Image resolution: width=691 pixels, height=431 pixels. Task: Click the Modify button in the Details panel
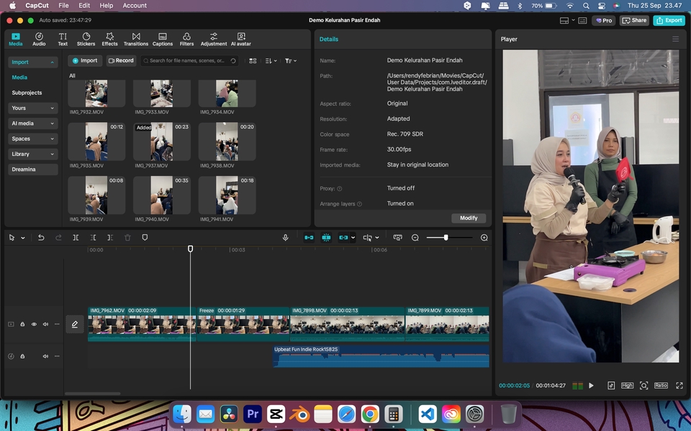[x=469, y=218]
